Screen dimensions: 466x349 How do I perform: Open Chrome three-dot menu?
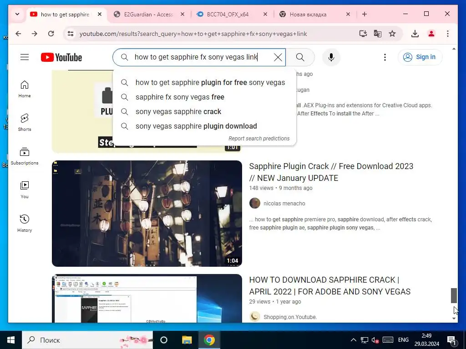pyautogui.click(x=448, y=34)
